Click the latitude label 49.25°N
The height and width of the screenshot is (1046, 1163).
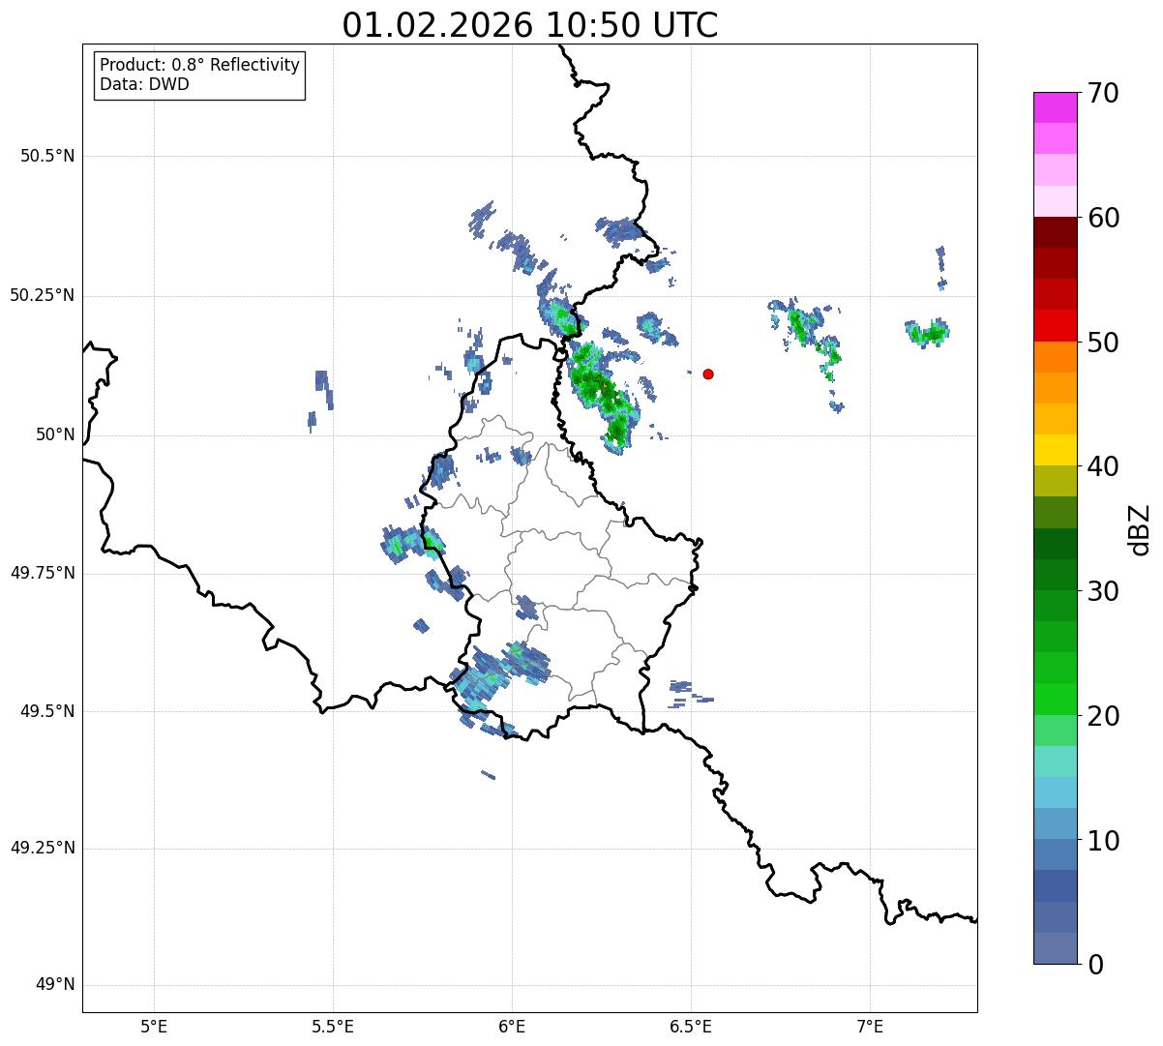click(42, 848)
